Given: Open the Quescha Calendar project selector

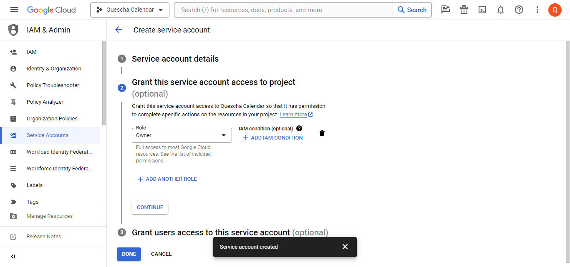Looking at the screenshot, I should [129, 10].
